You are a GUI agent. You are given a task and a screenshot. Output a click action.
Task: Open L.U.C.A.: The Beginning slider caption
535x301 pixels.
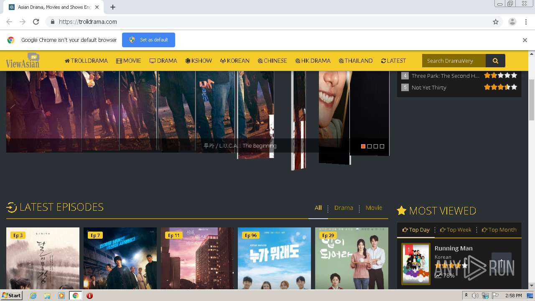pos(240,146)
